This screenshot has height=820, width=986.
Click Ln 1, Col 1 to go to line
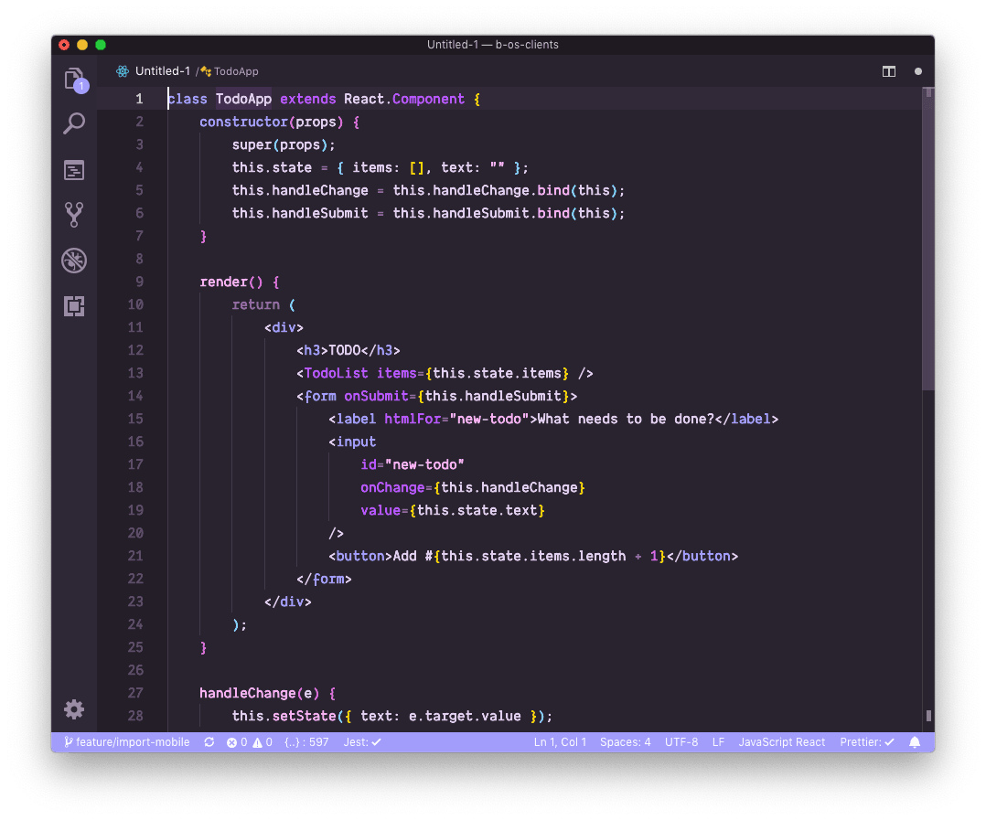pos(560,742)
